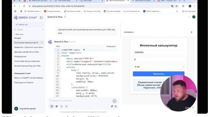Open the Chrome profile avatar
208x117 pixels.
point(190,6)
